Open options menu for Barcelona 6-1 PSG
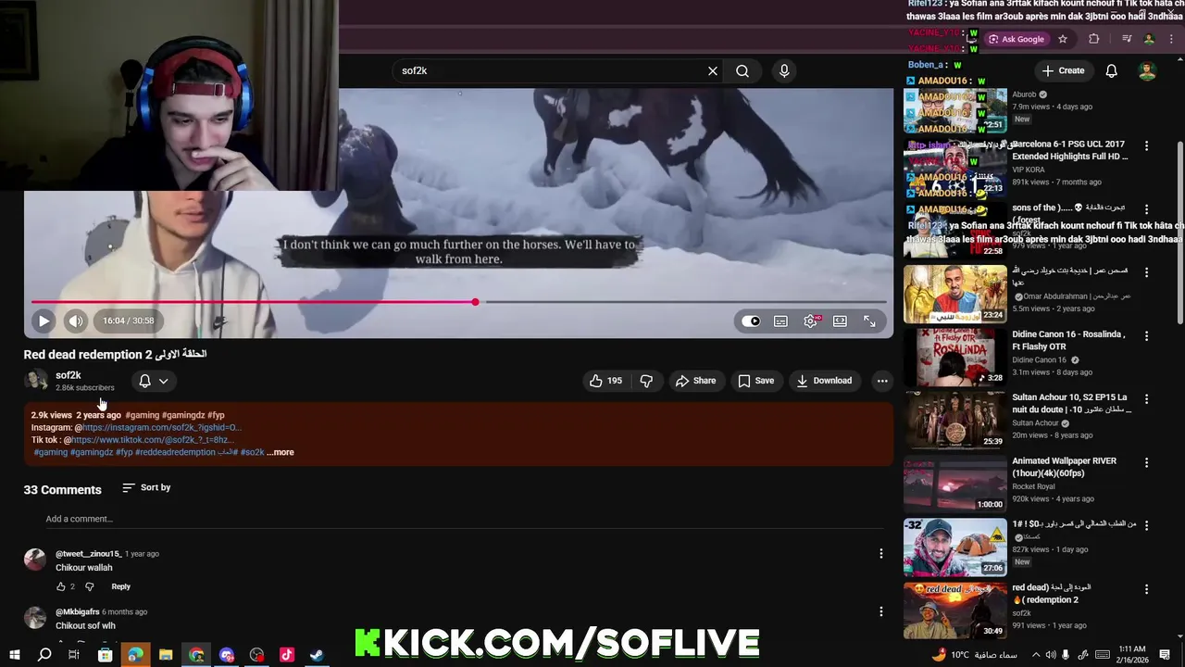The height and width of the screenshot is (667, 1185). point(1146,146)
